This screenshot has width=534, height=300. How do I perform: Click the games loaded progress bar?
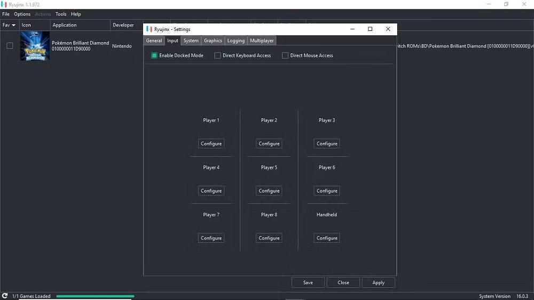click(x=95, y=296)
